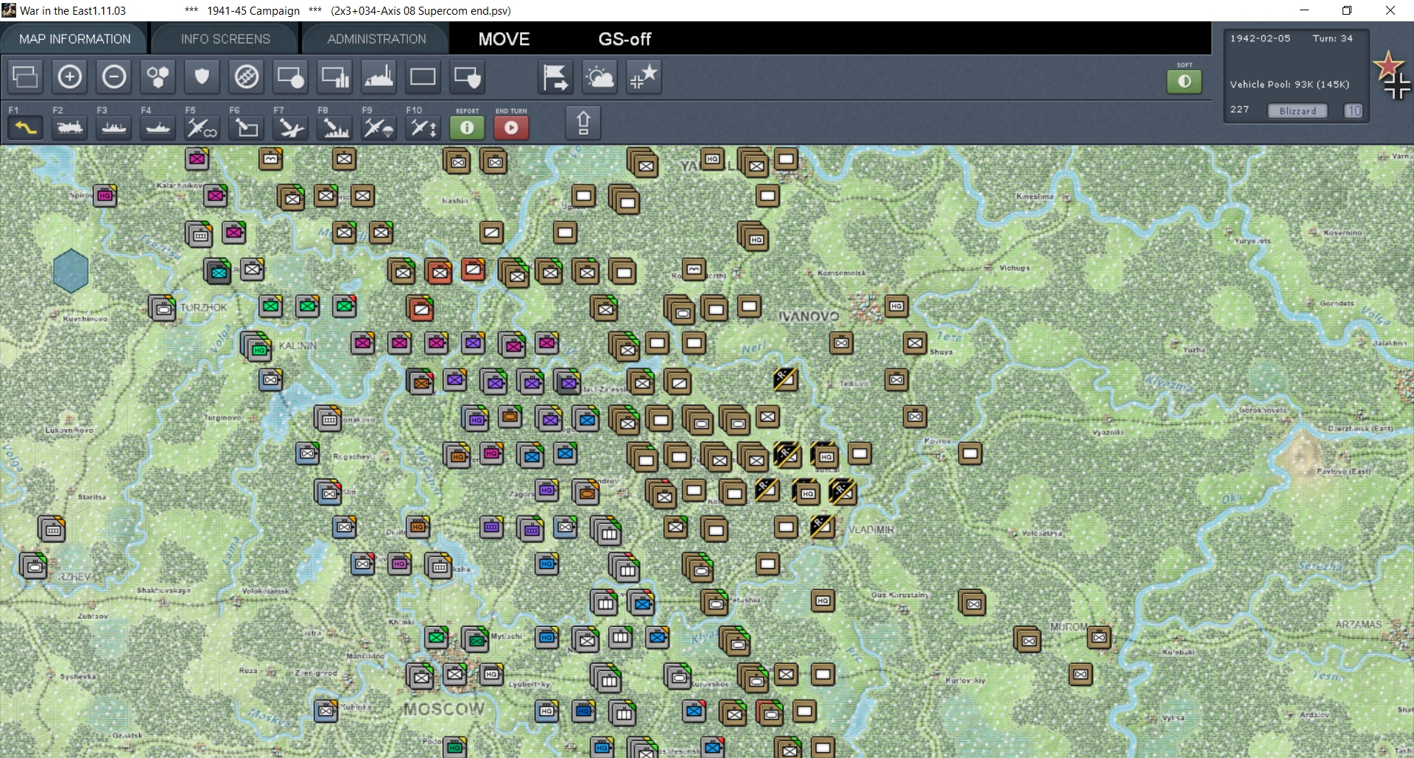Zoom in the map

click(x=70, y=77)
